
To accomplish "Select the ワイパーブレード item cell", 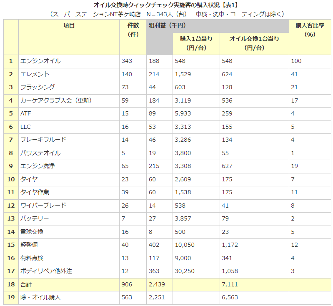I will point(43,206).
